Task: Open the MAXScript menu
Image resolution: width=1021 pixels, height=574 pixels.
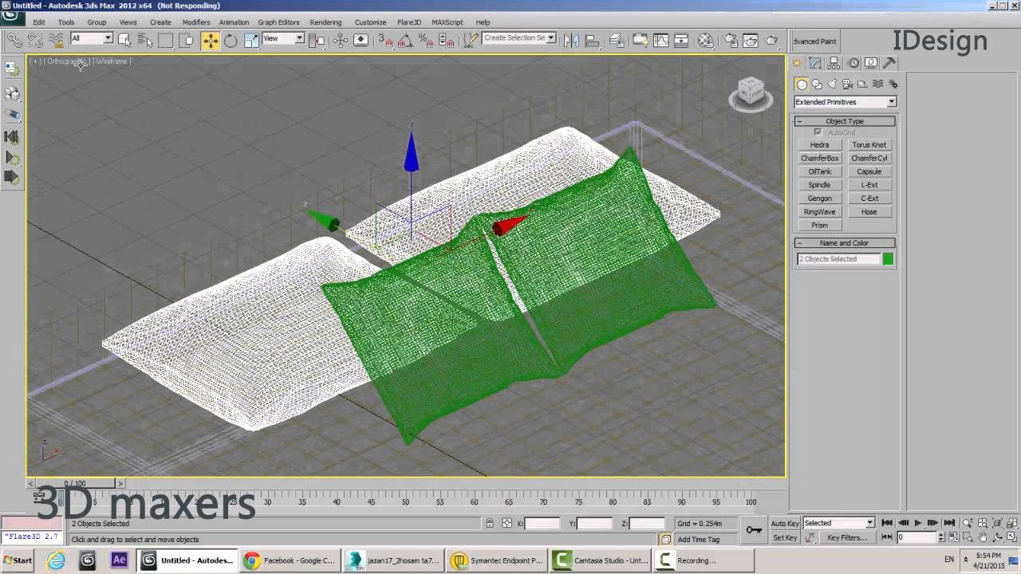Action: pyautogui.click(x=447, y=22)
